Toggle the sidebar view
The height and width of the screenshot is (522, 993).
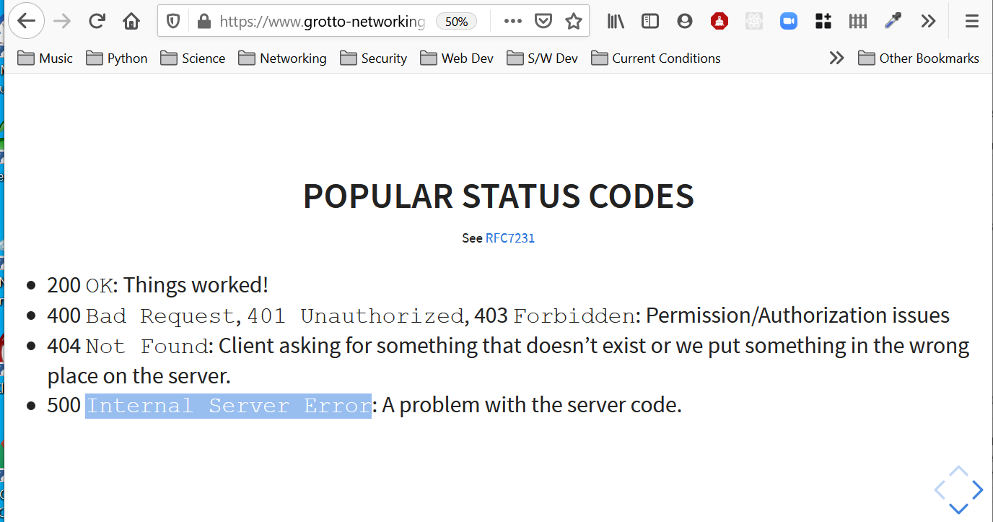(x=650, y=22)
